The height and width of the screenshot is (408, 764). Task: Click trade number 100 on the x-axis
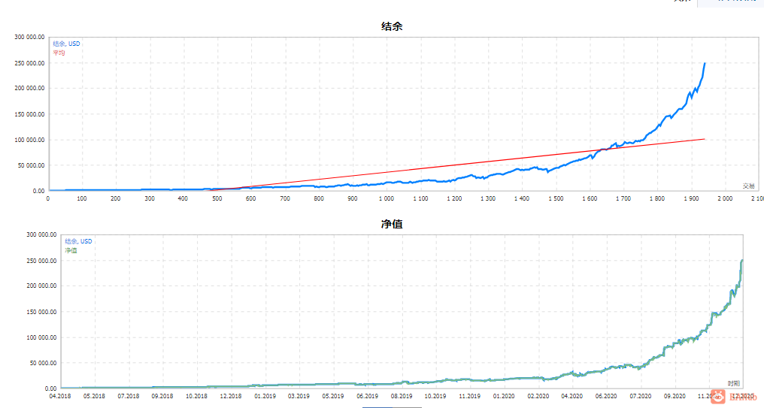(x=82, y=198)
